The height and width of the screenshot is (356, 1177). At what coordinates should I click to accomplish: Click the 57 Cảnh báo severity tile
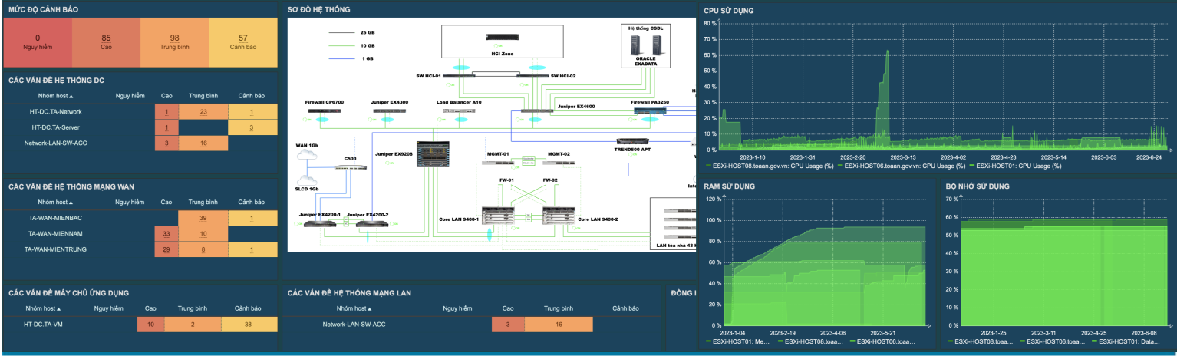pos(243,41)
